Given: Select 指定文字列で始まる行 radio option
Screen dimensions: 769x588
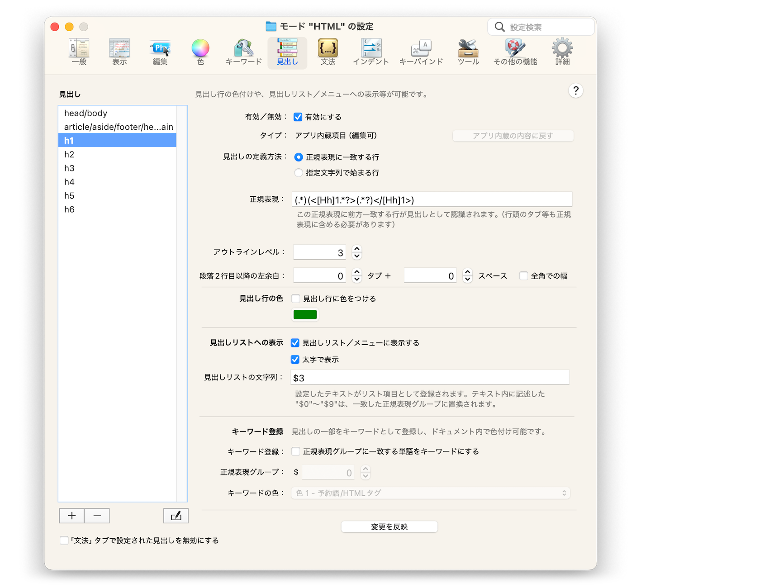Looking at the screenshot, I should 299,173.
